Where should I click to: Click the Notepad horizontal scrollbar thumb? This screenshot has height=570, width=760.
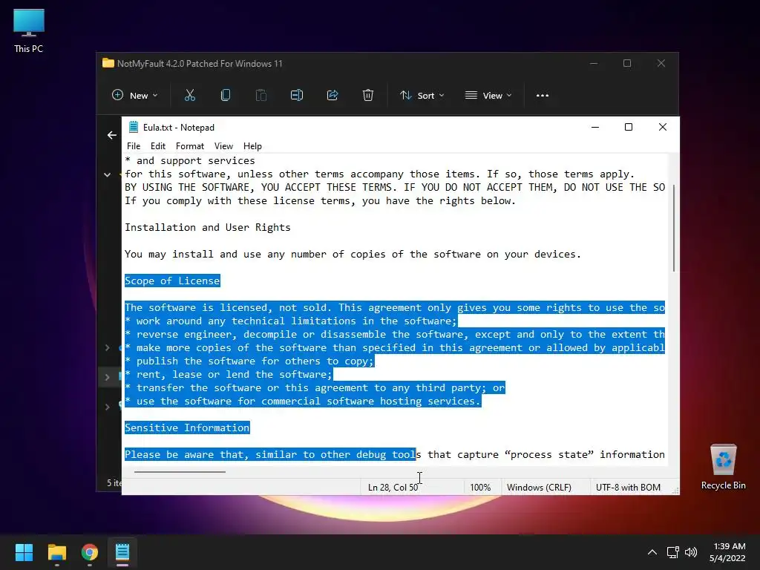(x=180, y=471)
